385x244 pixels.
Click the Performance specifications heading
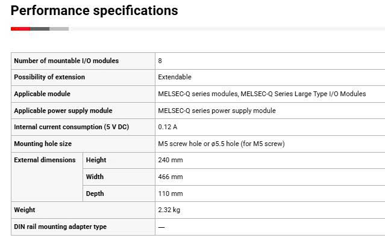point(95,11)
